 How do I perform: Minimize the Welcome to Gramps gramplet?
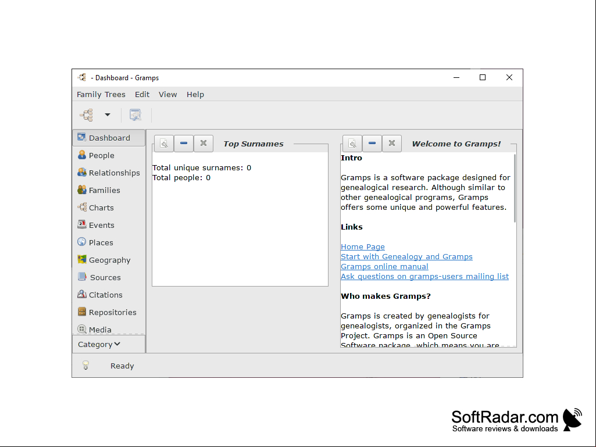[x=372, y=144]
